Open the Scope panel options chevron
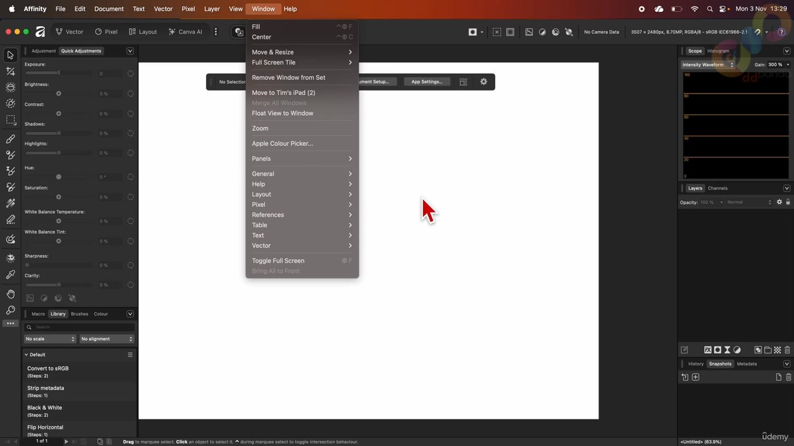 [x=787, y=51]
